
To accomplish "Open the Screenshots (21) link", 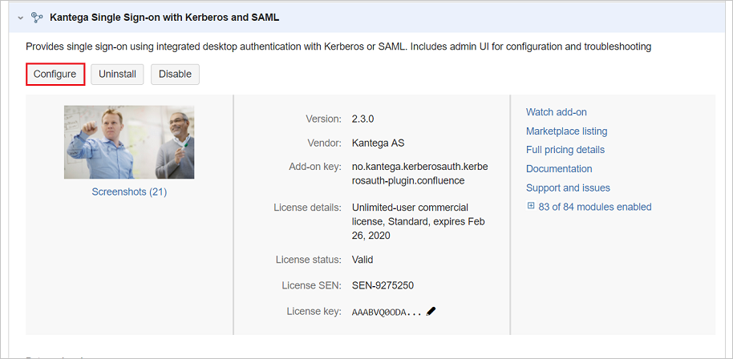I will point(129,192).
